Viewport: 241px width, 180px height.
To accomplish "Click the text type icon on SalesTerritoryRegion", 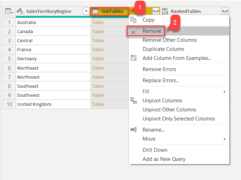I will (20, 11).
